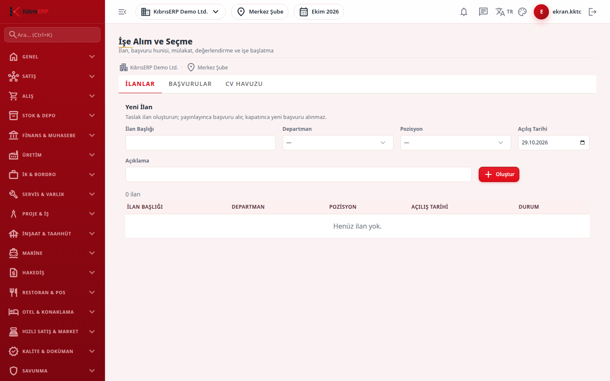Click the Merkez Şube branch button
The image size is (610, 381).
point(260,12)
